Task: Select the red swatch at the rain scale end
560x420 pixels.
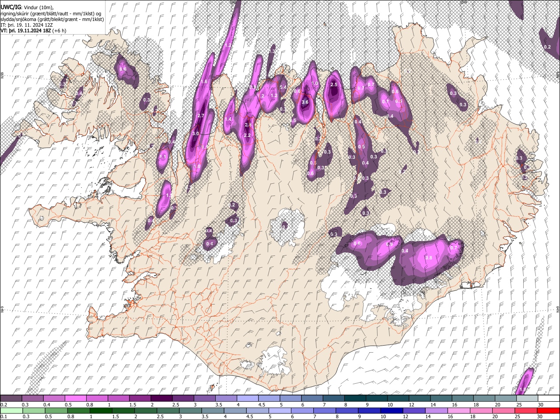Action: point(549,410)
